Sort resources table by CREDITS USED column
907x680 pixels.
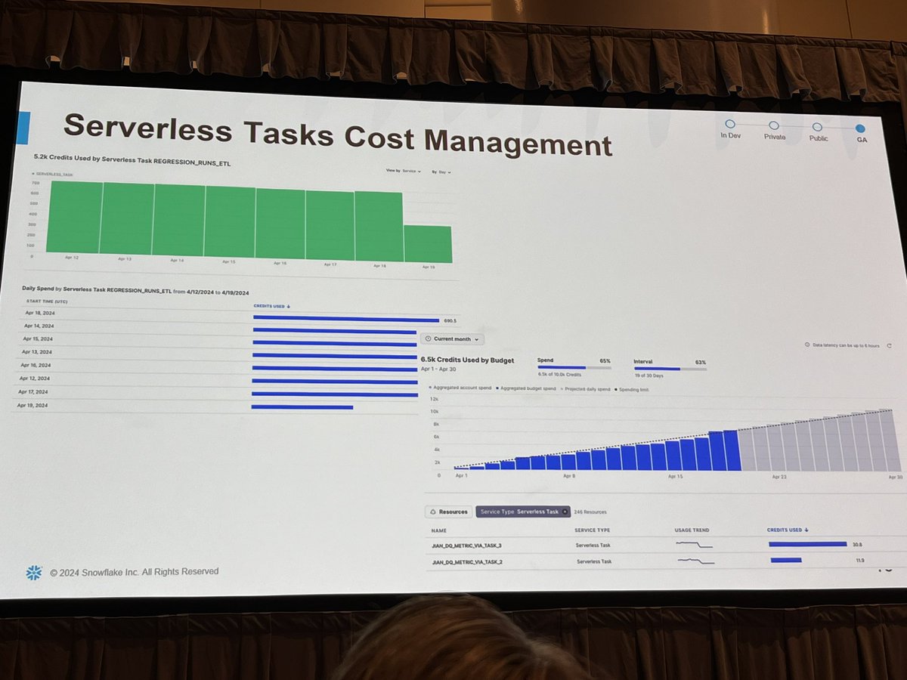click(788, 530)
